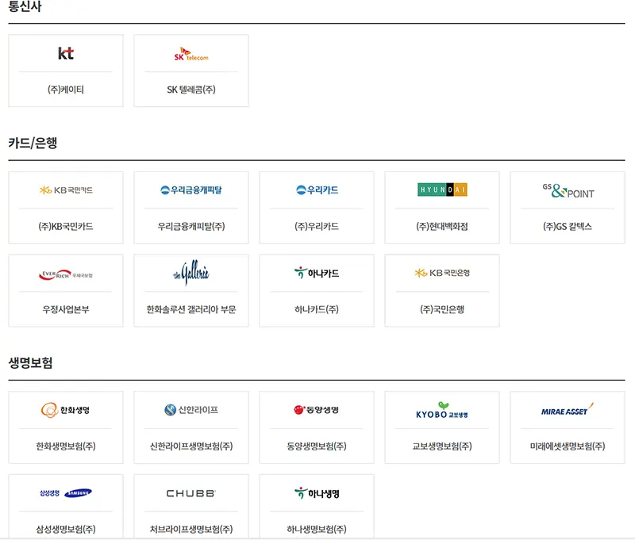
Task: Click the KB국민카드 logo
Action: tap(66, 190)
